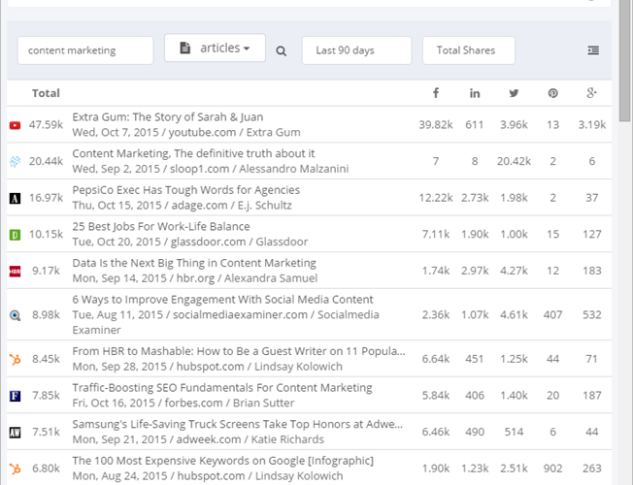Sort by Facebook shares column icon
Viewport: 633px width, 485px height.
(x=436, y=93)
